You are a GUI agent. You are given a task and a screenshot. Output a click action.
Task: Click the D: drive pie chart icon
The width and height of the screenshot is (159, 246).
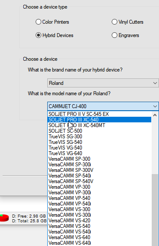click(x=4, y=218)
